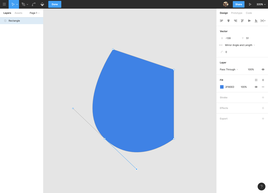Viewport: 268px width, 193px height.
Task: Click the Share button
Action: click(238, 4)
